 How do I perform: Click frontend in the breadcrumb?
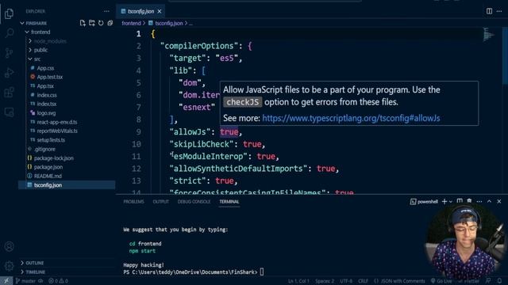pyautogui.click(x=131, y=23)
